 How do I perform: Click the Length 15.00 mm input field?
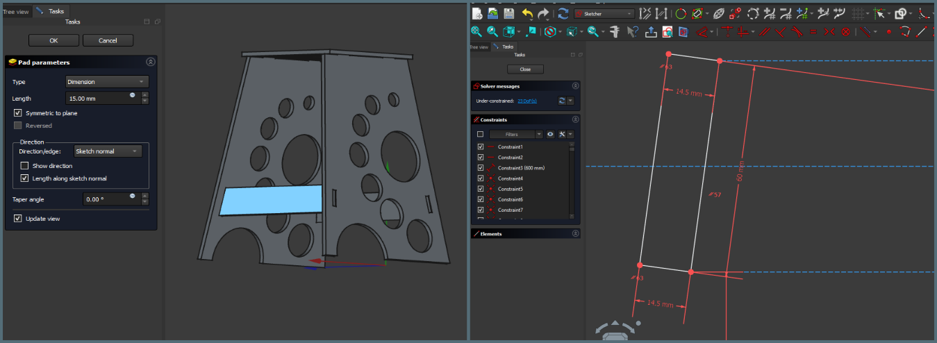(x=103, y=99)
